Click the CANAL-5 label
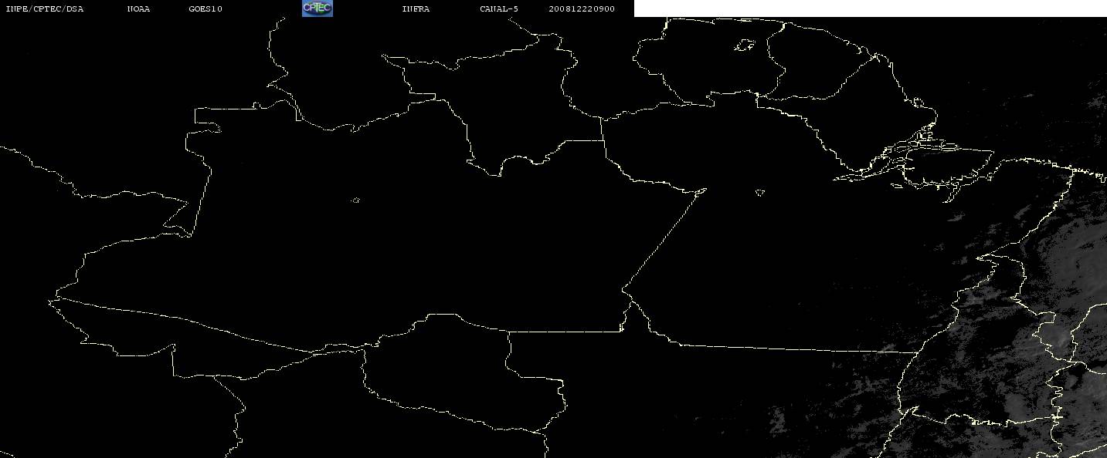The width and height of the screenshot is (1107, 458). coord(499,8)
